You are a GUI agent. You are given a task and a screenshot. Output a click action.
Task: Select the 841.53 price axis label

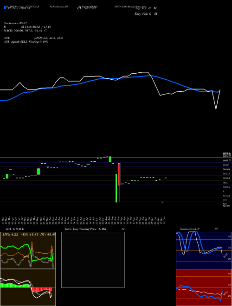click(x=226, y=196)
